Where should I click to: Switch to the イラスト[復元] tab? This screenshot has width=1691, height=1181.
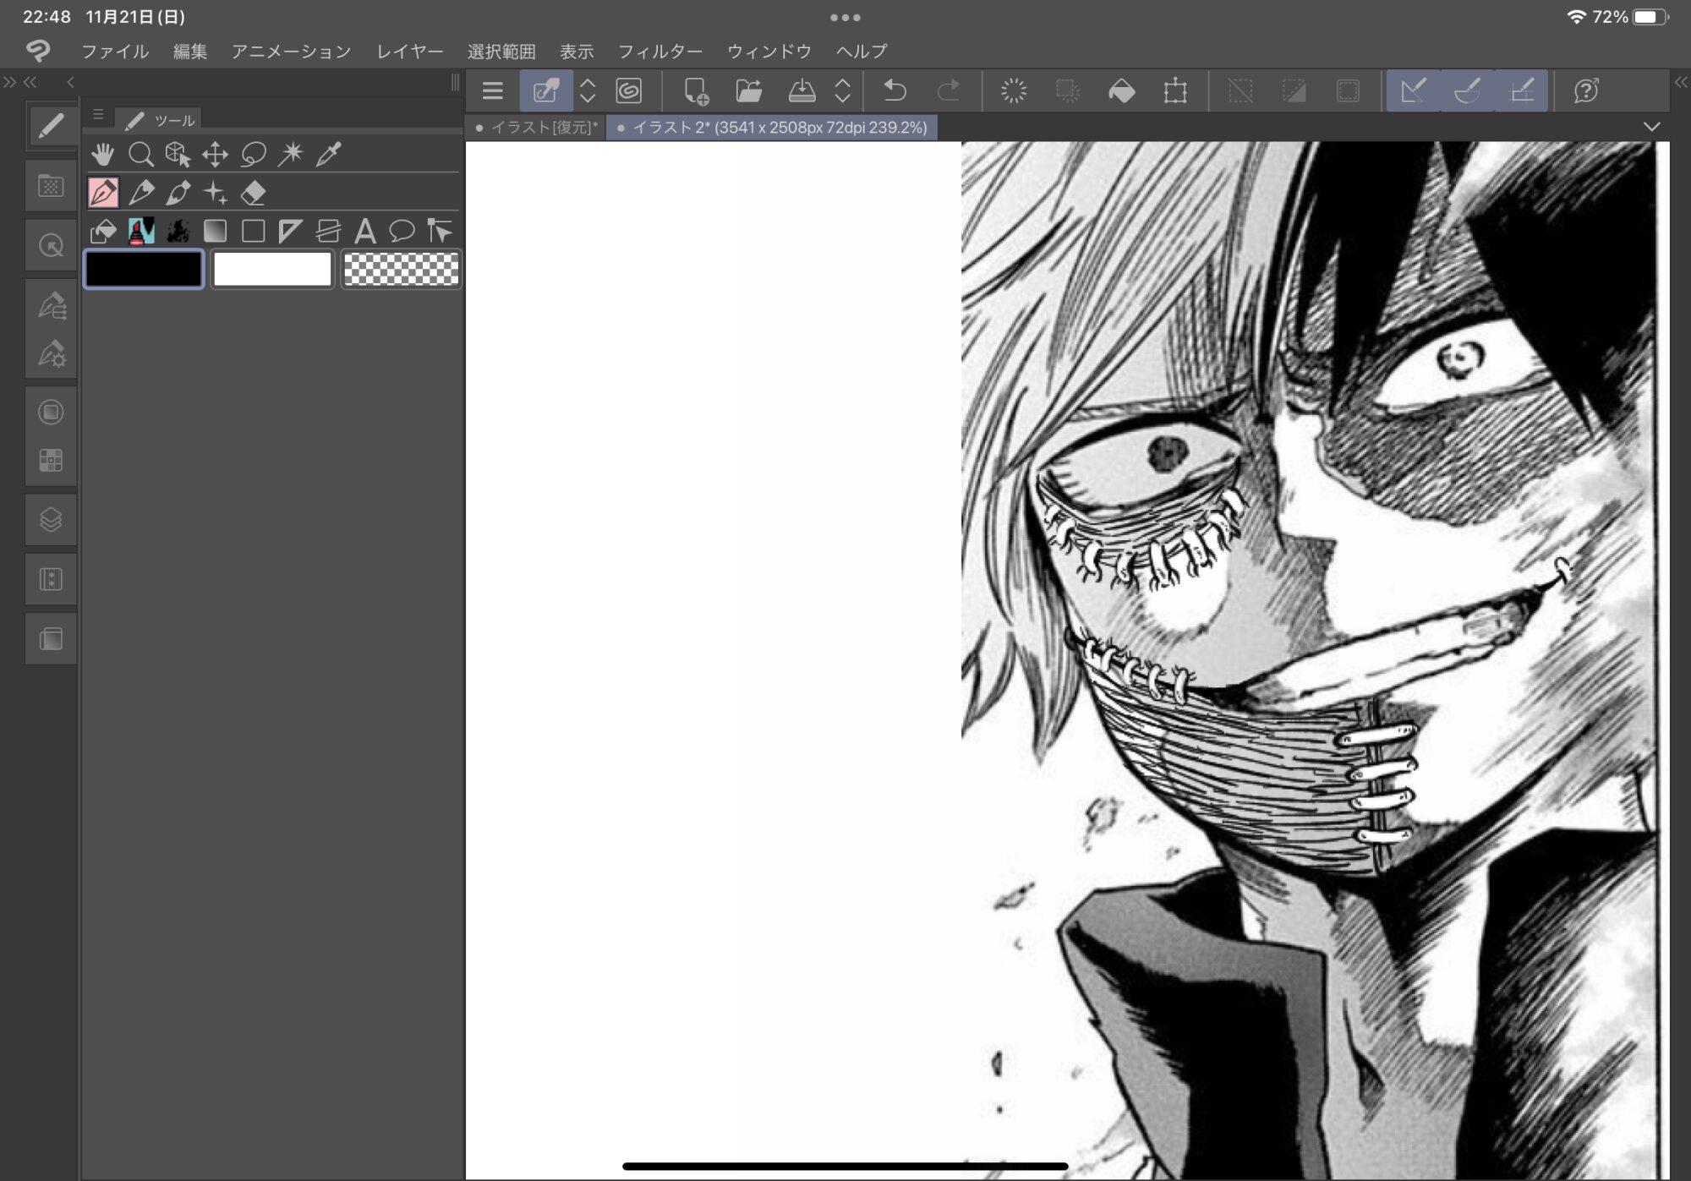[536, 128]
